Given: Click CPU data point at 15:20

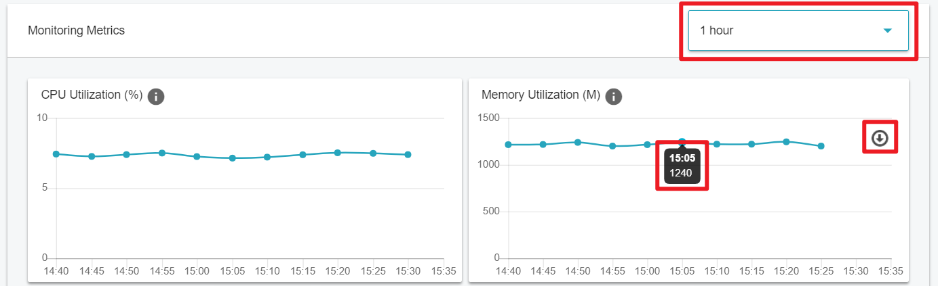Looking at the screenshot, I should click(x=338, y=153).
